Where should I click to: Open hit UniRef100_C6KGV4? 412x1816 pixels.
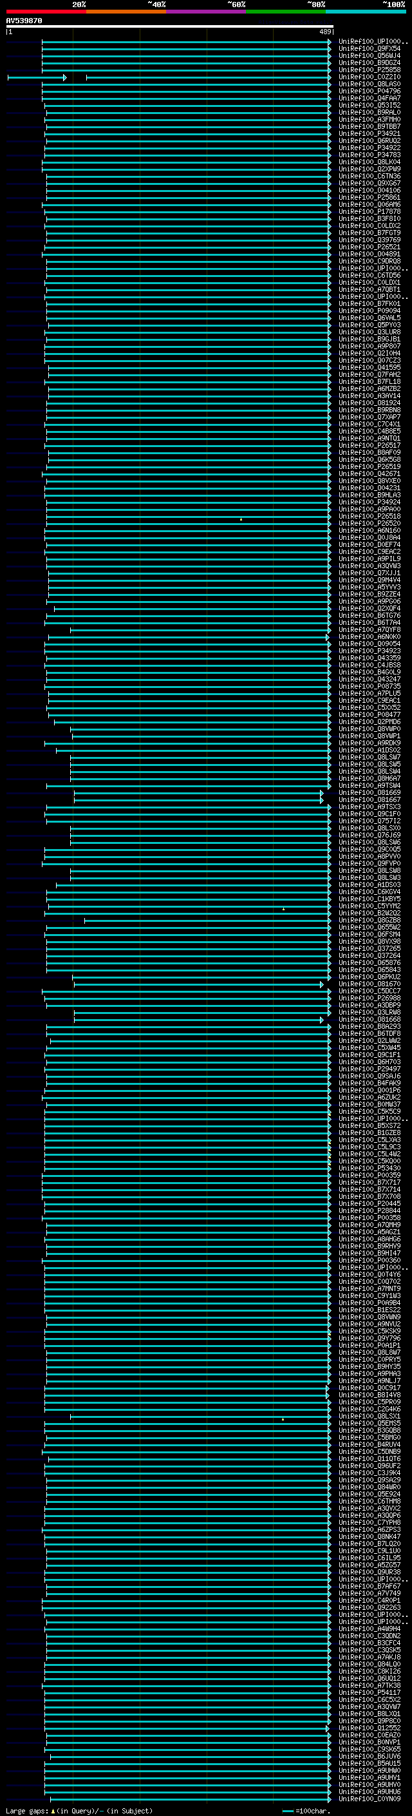(369, 892)
